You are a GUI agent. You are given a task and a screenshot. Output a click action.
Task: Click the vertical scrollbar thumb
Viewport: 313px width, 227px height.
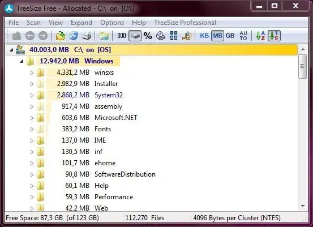(303, 66)
